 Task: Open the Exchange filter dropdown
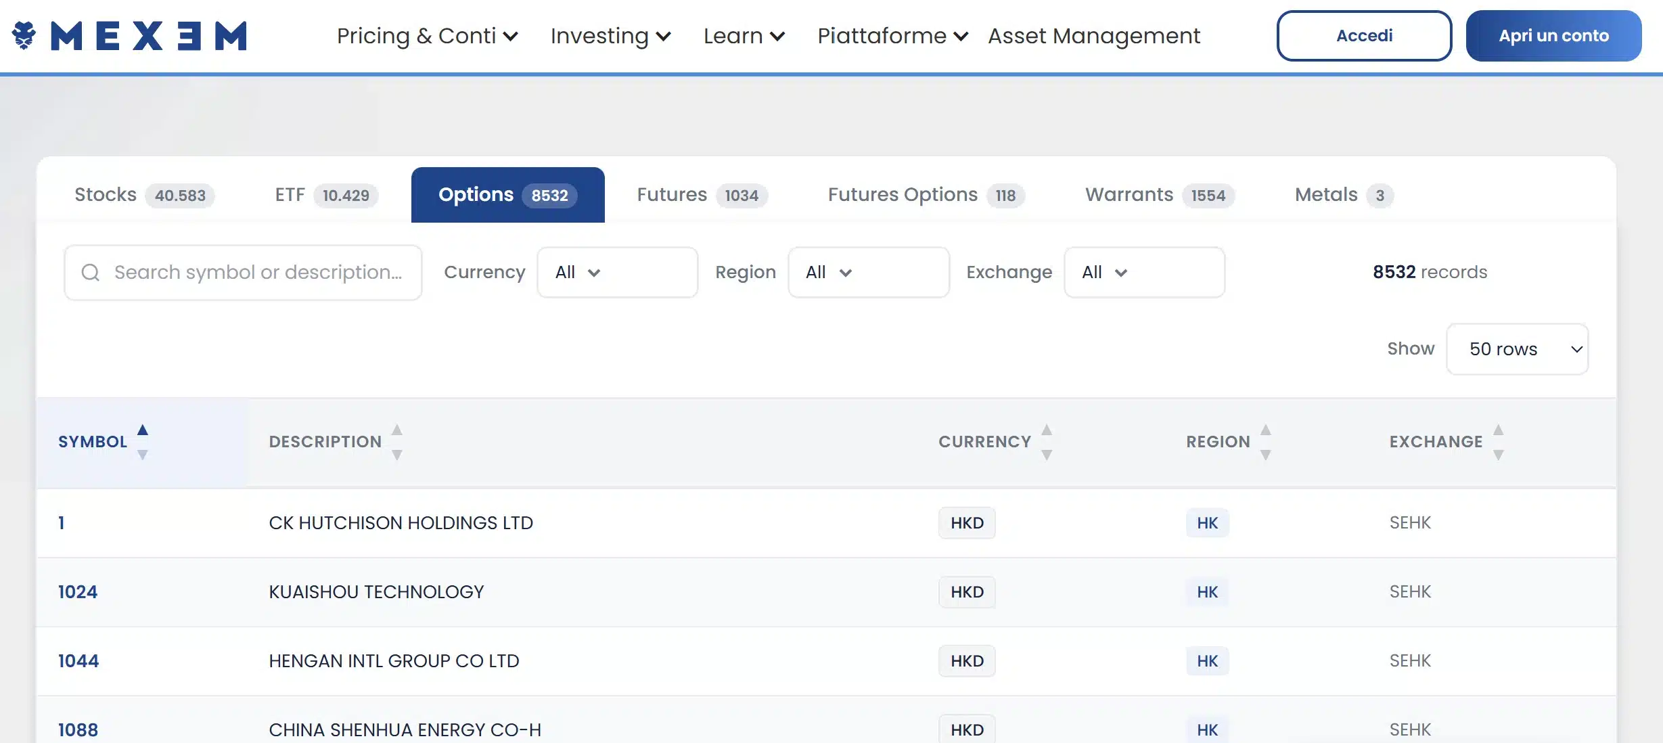point(1144,272)
